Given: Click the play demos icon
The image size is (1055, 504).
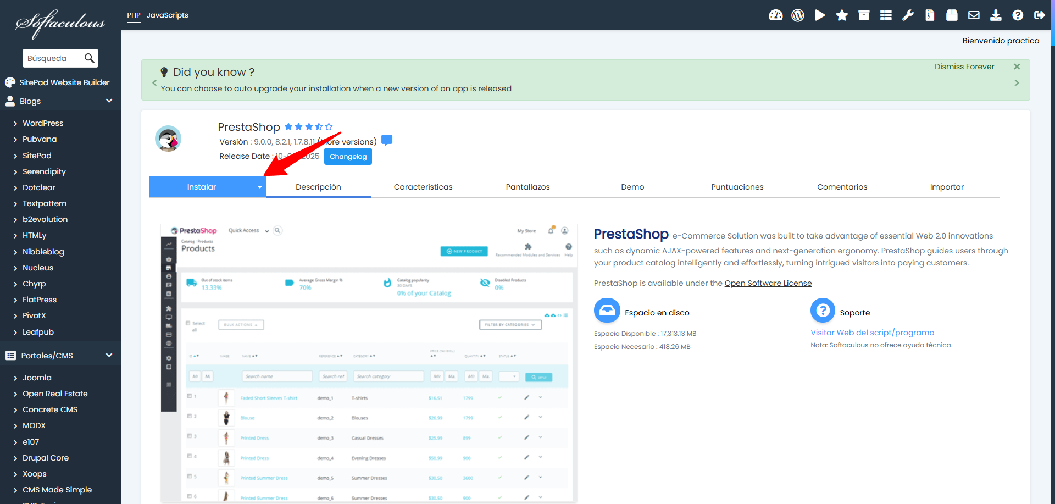Looking at the screenshot, I should point(820,15).
